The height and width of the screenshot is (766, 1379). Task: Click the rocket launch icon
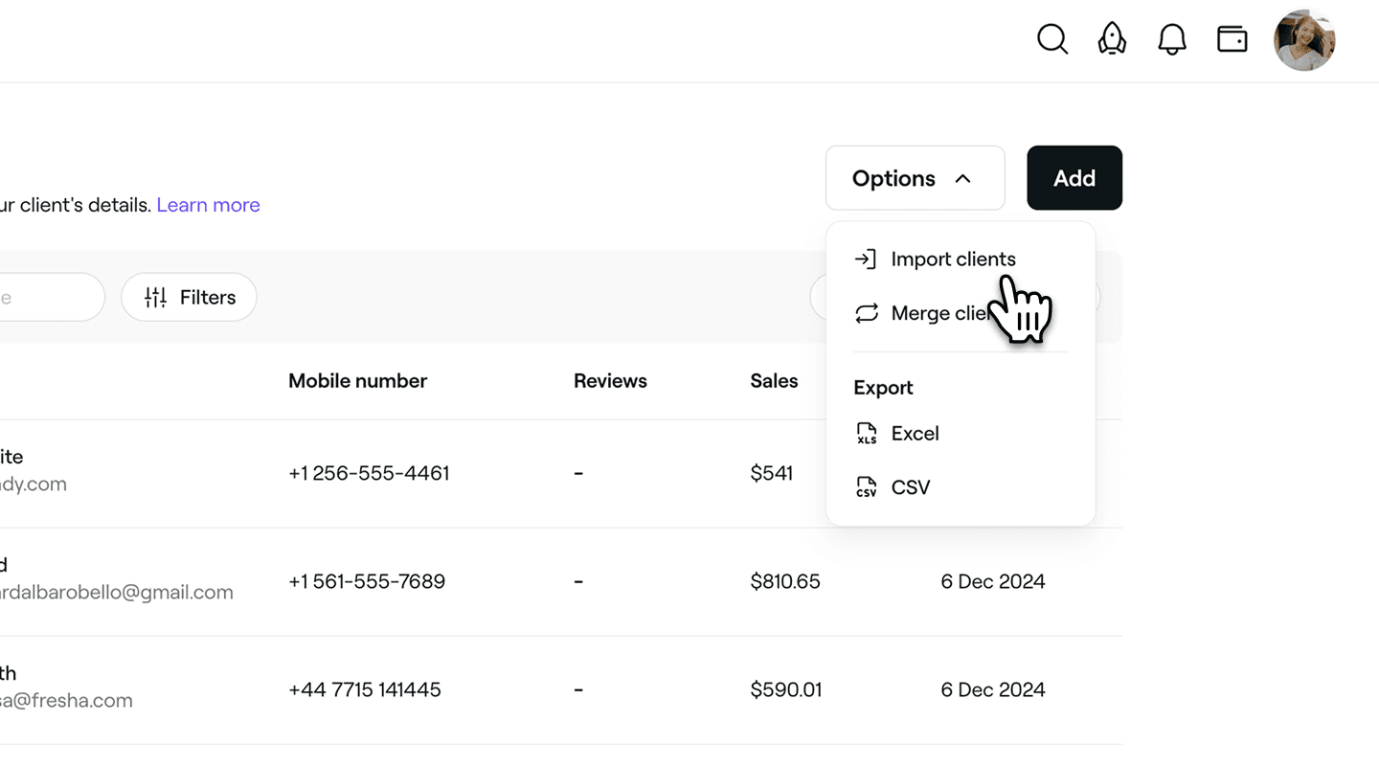[1112, 39]
